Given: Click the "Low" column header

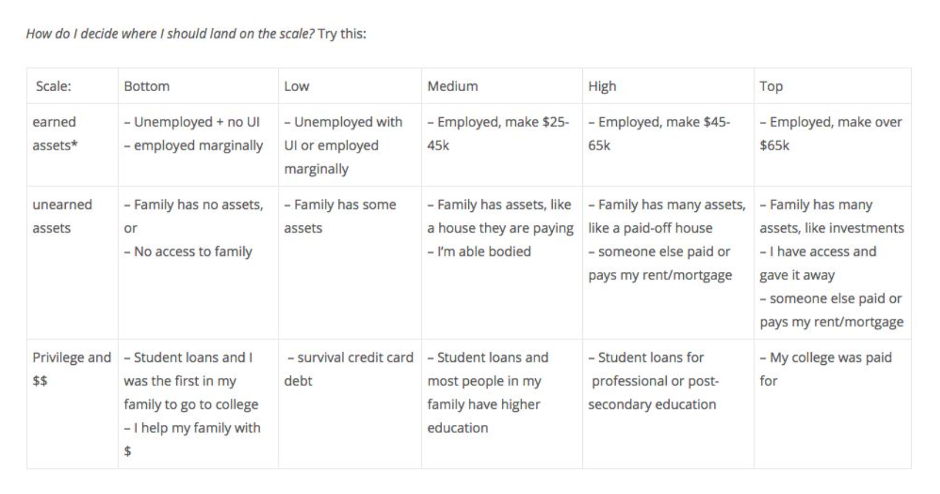Looking at the screenshot, I should 297,86.
